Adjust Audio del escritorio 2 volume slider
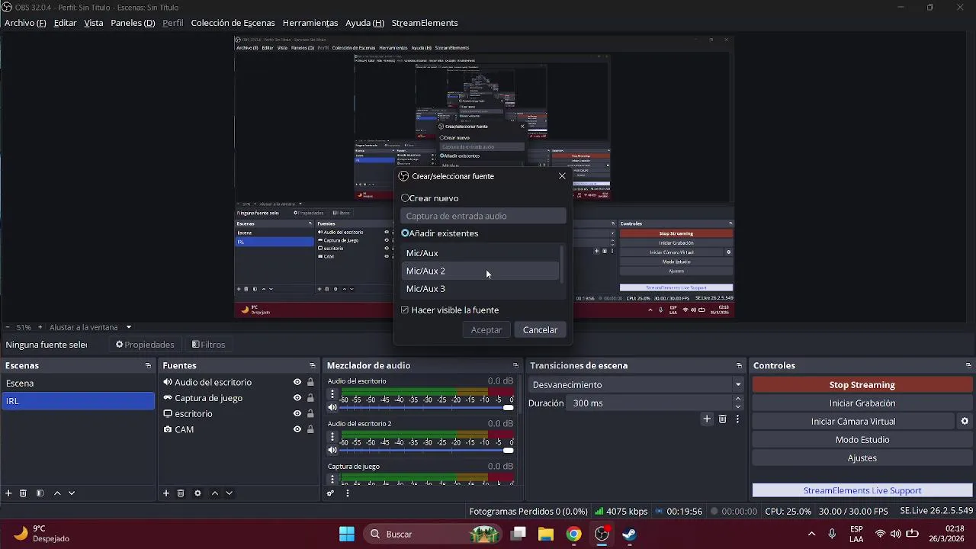This screenshot has height=549, width=976. (427, 451)
